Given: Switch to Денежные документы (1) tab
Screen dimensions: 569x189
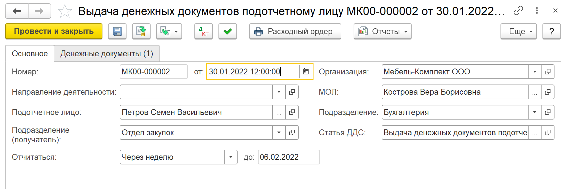Looking at the screenshot, I should [x=107, y=53].
